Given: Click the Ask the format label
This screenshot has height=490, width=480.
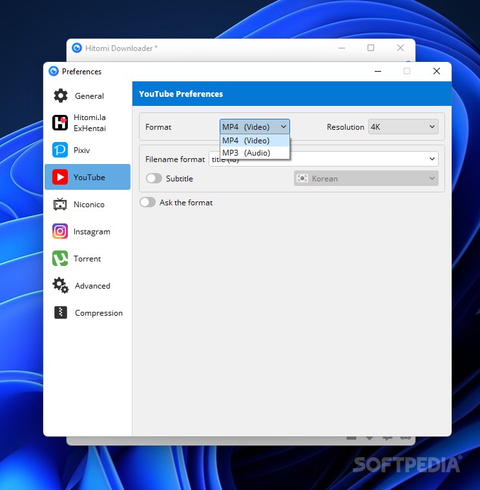Looking at the screenshot, I should click(x=186, y=203).
